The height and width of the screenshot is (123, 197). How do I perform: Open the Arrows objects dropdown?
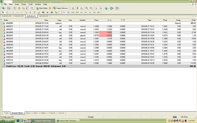point(57,12)
